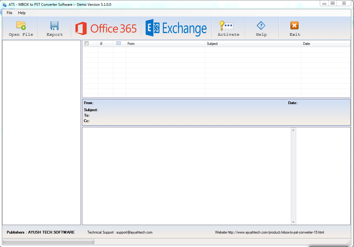Viewport: 354px width, 247px height.
Task: Minimize the converter window
Action: tap(324, 3)
